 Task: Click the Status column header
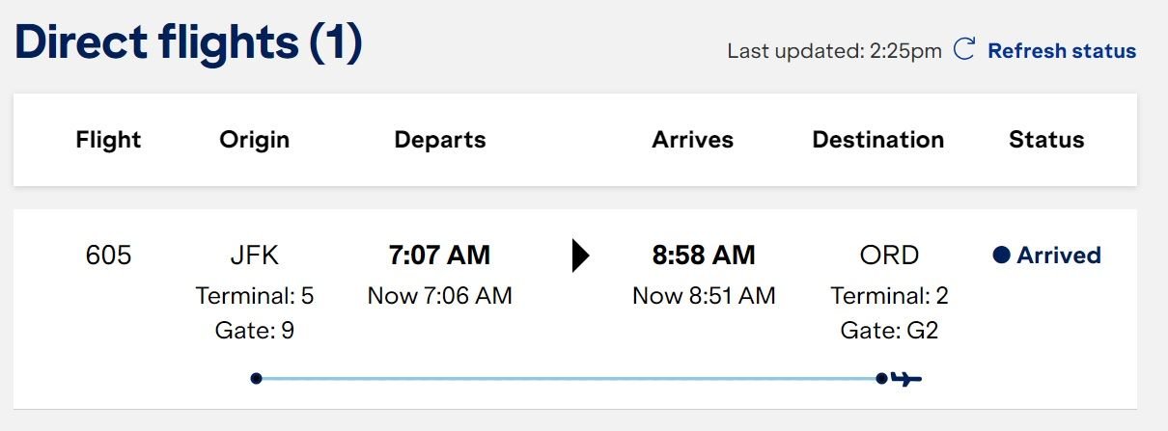click(x=1046, y=140)
